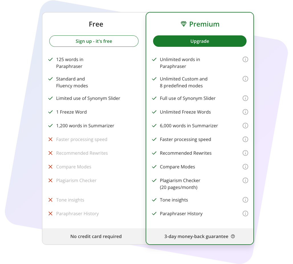Open the info icon beside Paraphraser History
Screen dimensions: 293x264
pos(245,213)
